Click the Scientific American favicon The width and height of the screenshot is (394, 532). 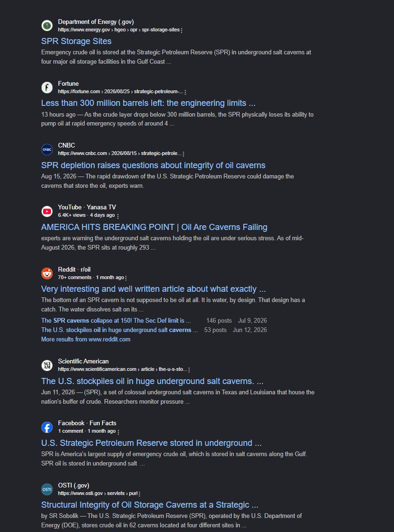(x=47, y=365)
